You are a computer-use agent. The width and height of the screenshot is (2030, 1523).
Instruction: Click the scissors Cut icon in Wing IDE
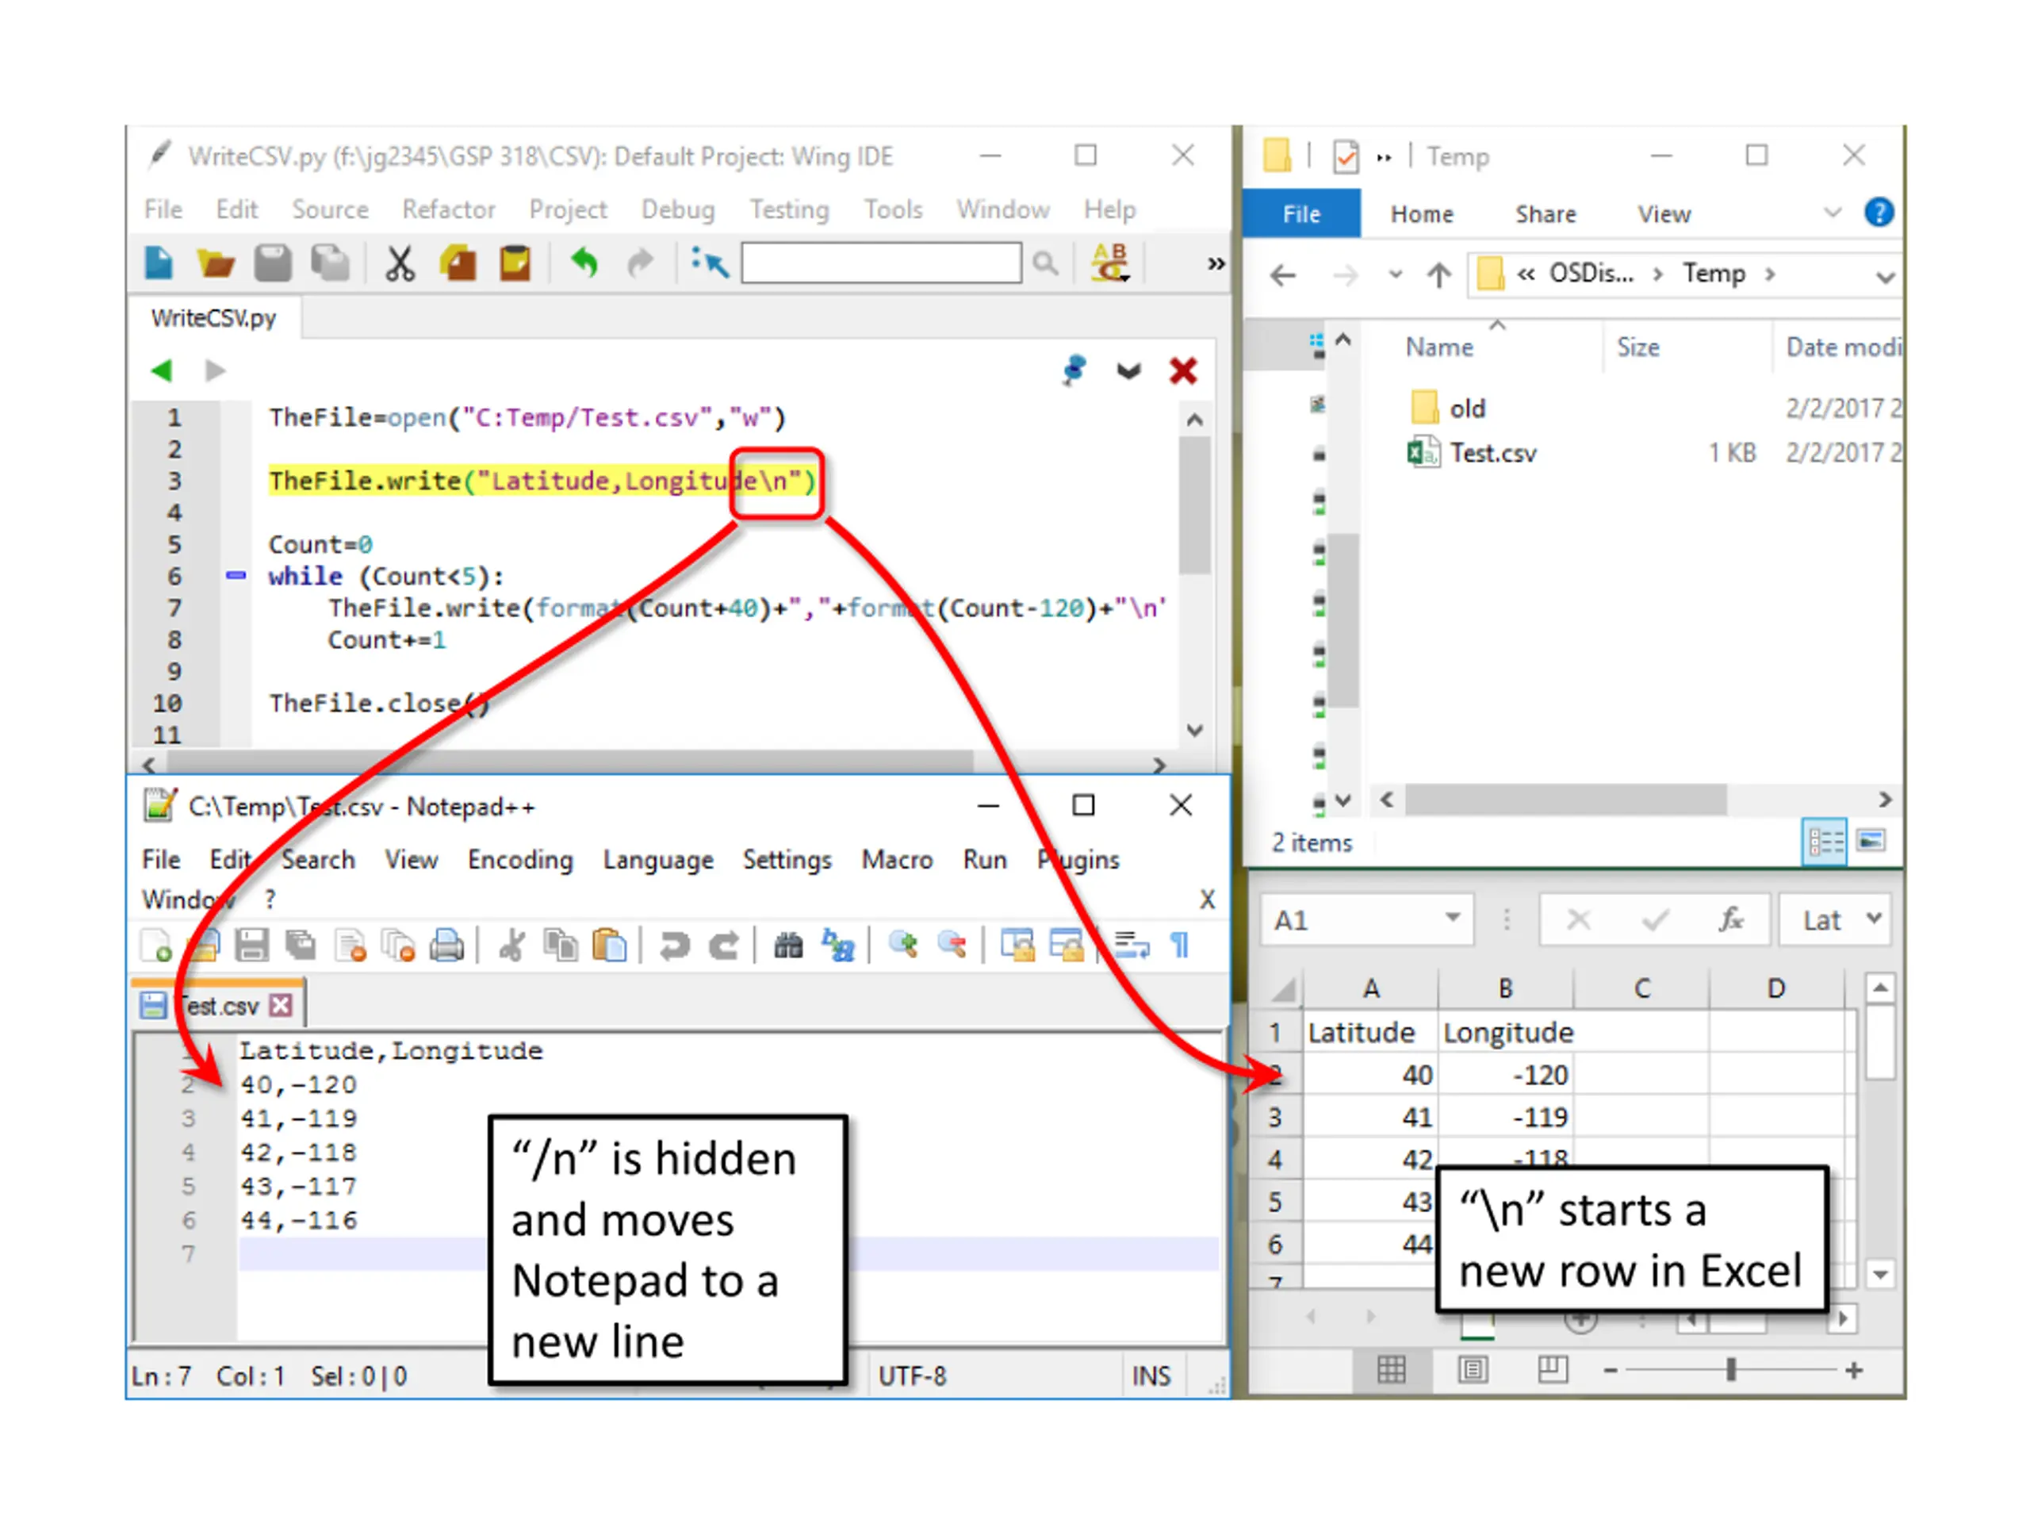click(x=399, y=263)
